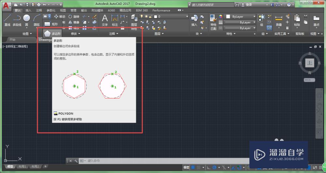Viewport: 326px width, 173px height.
Task: Click the Base point (基点) view icon
Action: coord(316,20)
